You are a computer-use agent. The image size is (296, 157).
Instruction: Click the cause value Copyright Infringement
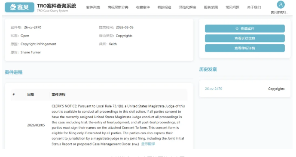click(38, 44)
